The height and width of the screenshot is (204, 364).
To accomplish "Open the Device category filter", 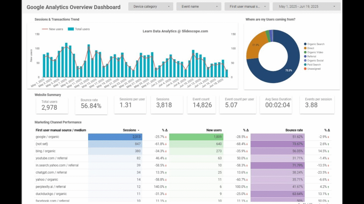I will click(150, 6).
